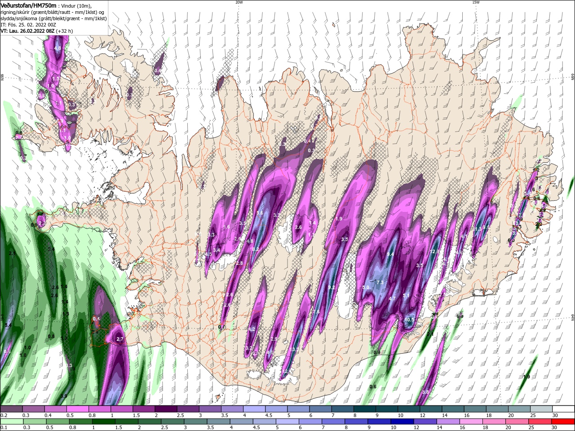Image resolution: width=575 pixels, height=431 pixels.
Task: Click the 5.1 precipitation value on the map
Action: pos(406,295)
